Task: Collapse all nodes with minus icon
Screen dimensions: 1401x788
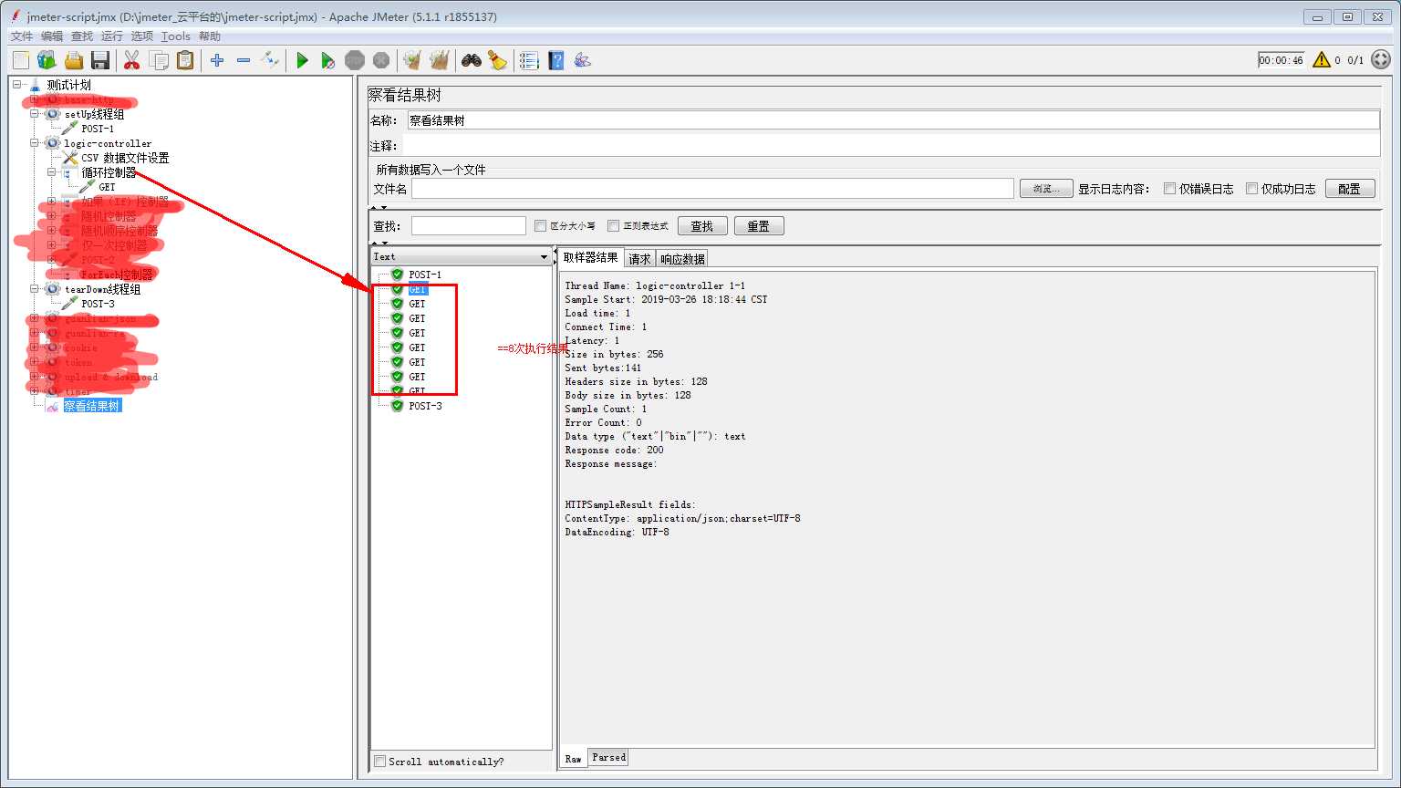Action: click(244, 60)
